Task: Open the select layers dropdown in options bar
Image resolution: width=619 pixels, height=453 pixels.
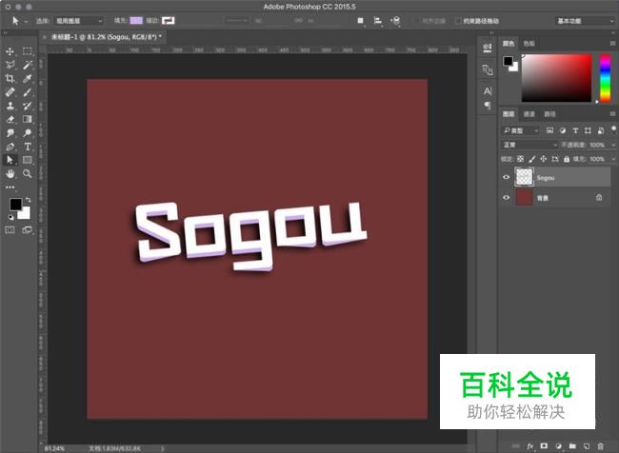Action: point(79,21)
